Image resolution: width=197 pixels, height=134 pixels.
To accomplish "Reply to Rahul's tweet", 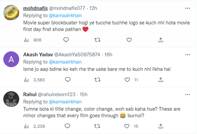I will tap(67, 126).
